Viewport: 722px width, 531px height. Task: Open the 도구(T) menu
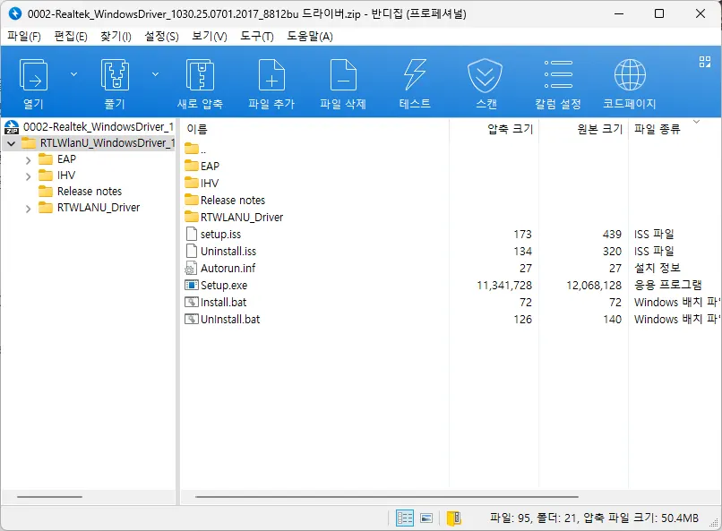257,37
